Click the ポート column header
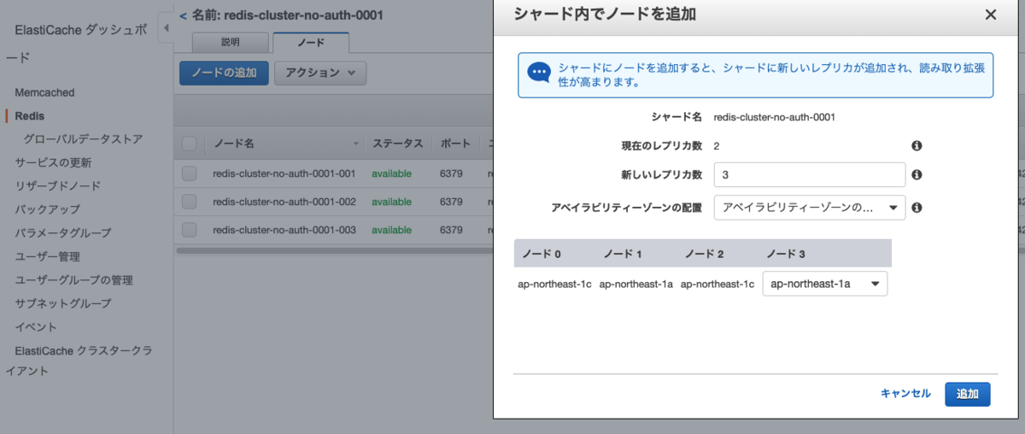1025x434 pixels. pyautogui.click(x=454, y=144)
